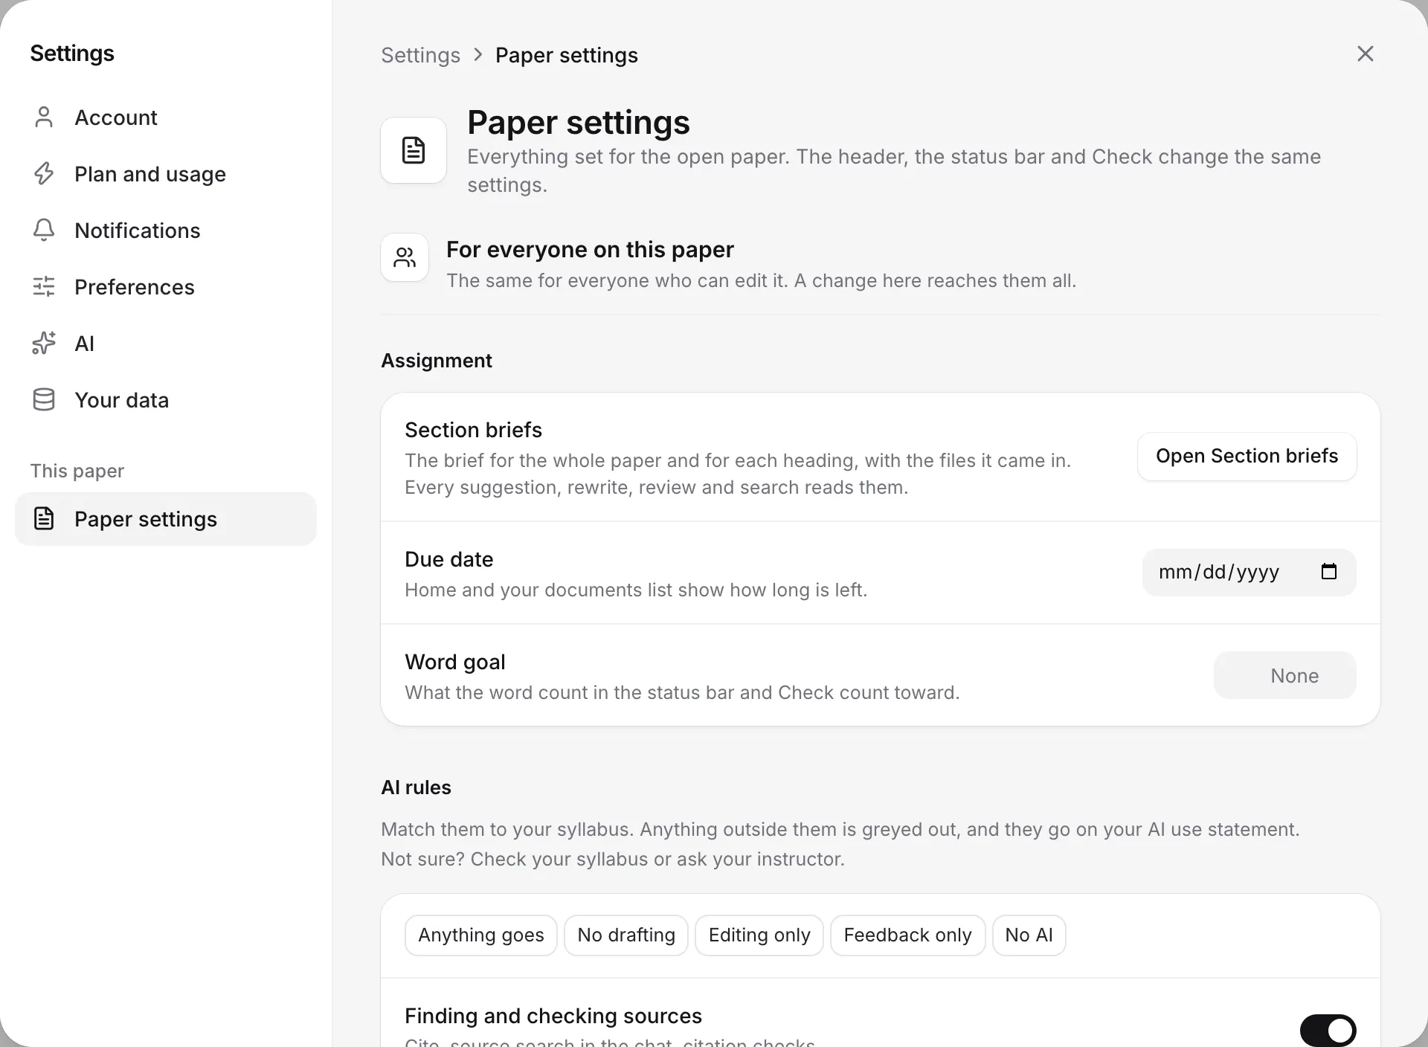This screenshot has height=1047, width=1428.
Task: Select Paper settings in the sidebar
Action: click(x=166, y=519)
